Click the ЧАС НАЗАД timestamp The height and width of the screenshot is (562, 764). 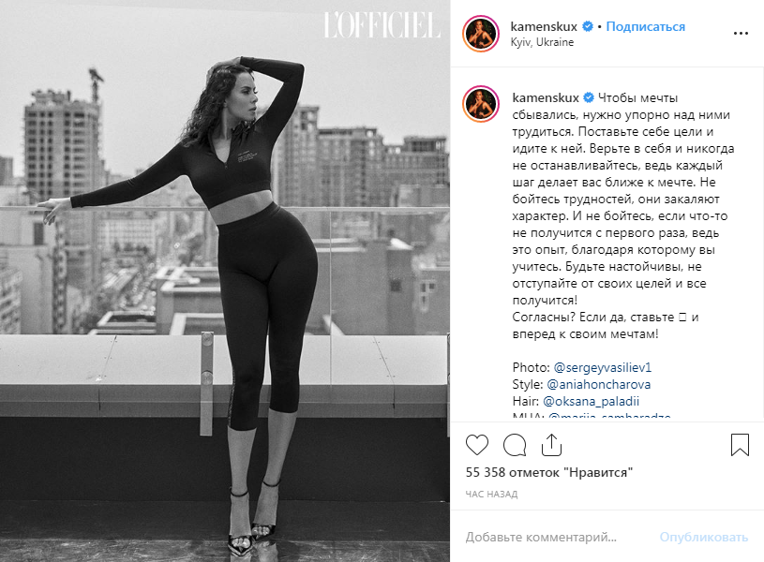tap(491, 495)
